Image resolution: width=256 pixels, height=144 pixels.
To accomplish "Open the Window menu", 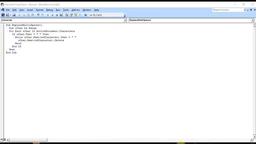I will pos(87,10).
